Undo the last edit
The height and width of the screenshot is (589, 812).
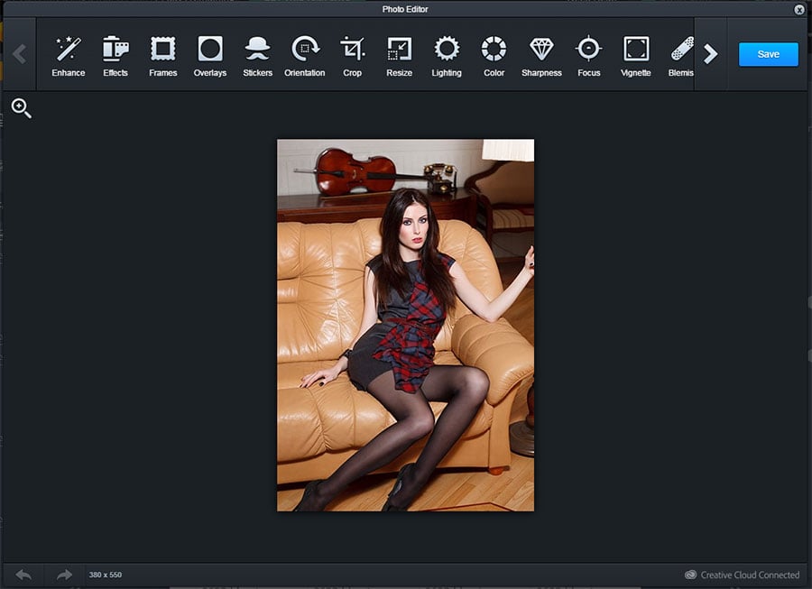[23, 575]
